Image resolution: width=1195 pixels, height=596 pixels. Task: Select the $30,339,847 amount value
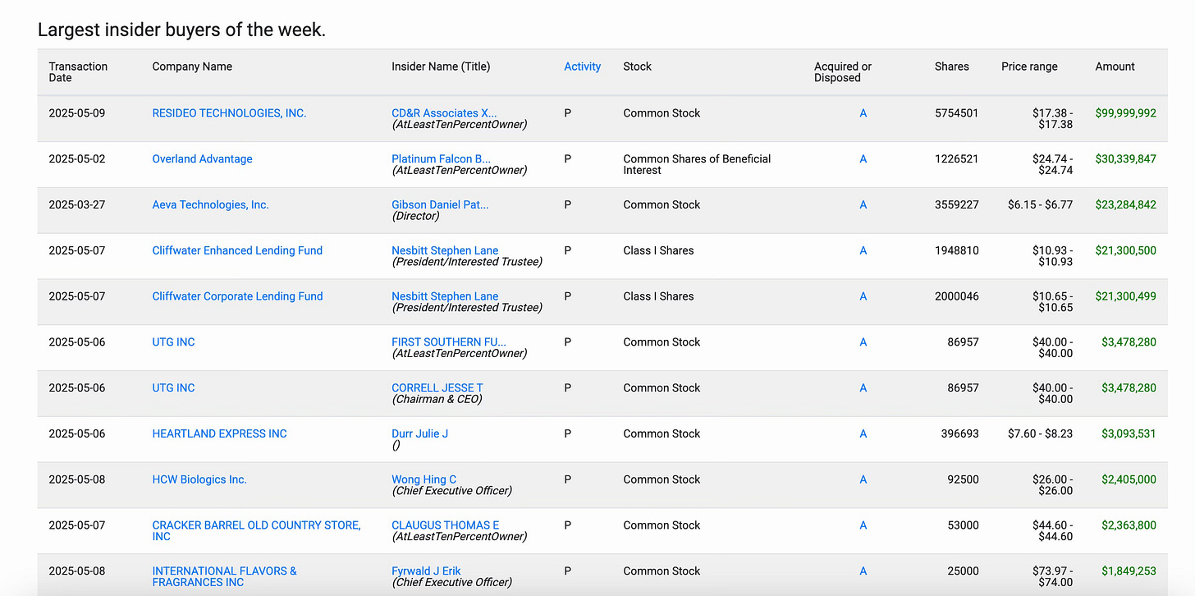pos(1125,159)
